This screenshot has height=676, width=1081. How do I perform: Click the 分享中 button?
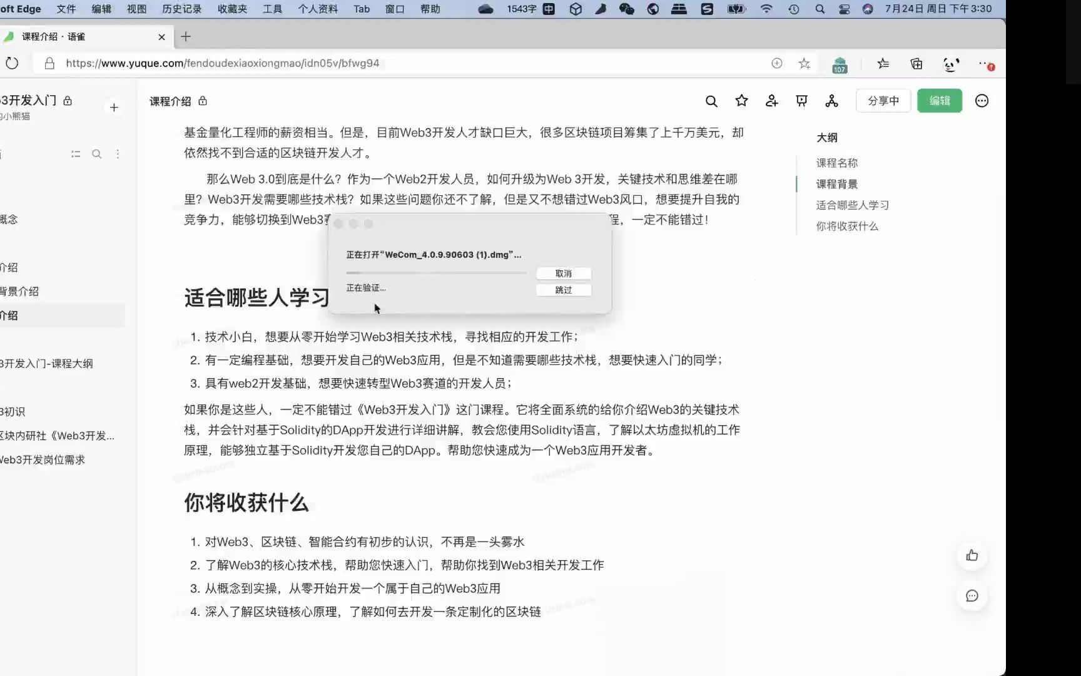pyautogui.click(x=883, y=101)
